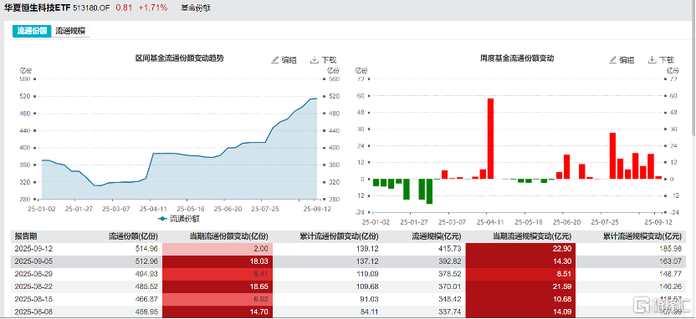Click the page vertical scrollbar thumb
This screenshot has height=319, width=696.
(693, 68)
